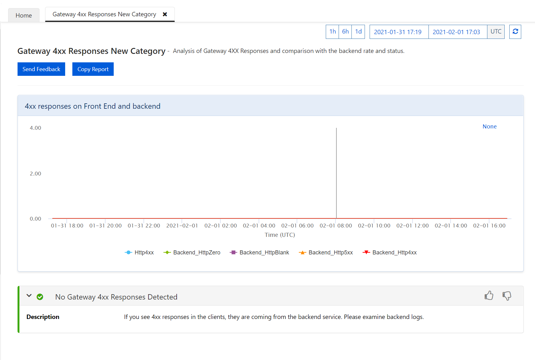
Task: Click the 4.00 y-axis value
Action: 35,128
